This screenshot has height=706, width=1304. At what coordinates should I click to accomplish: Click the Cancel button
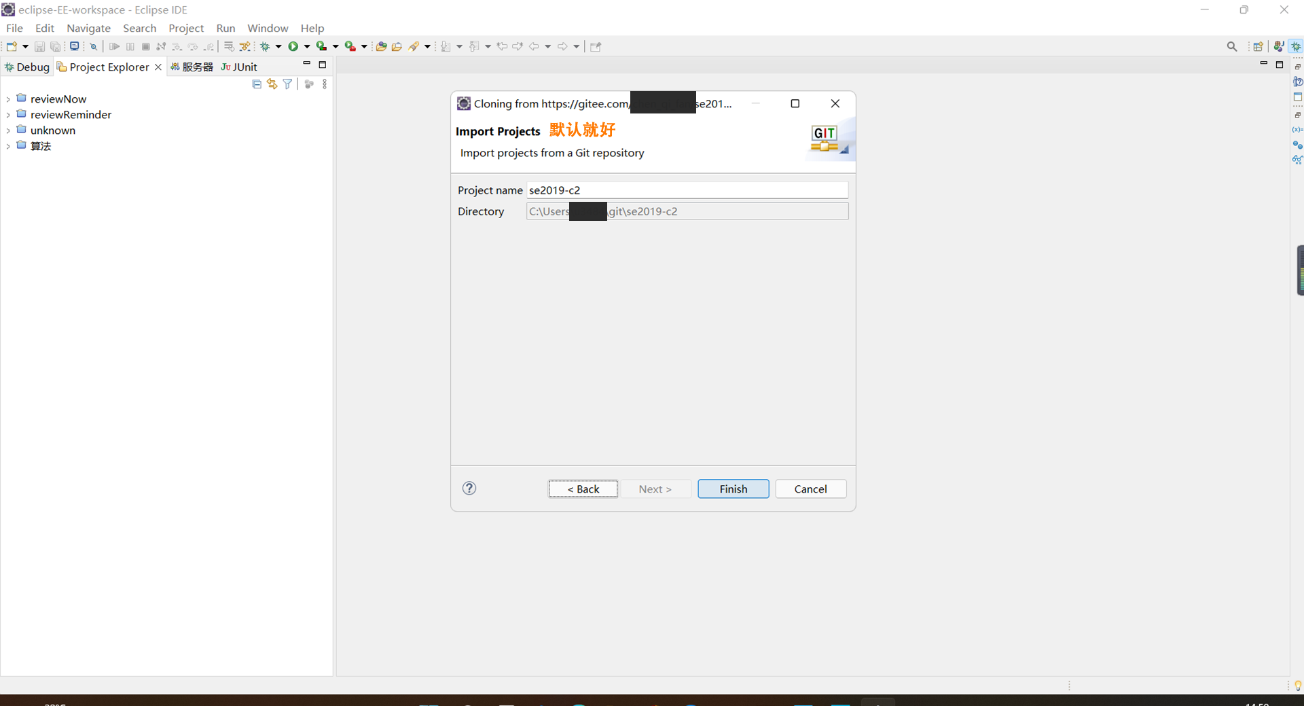point(810,489)
